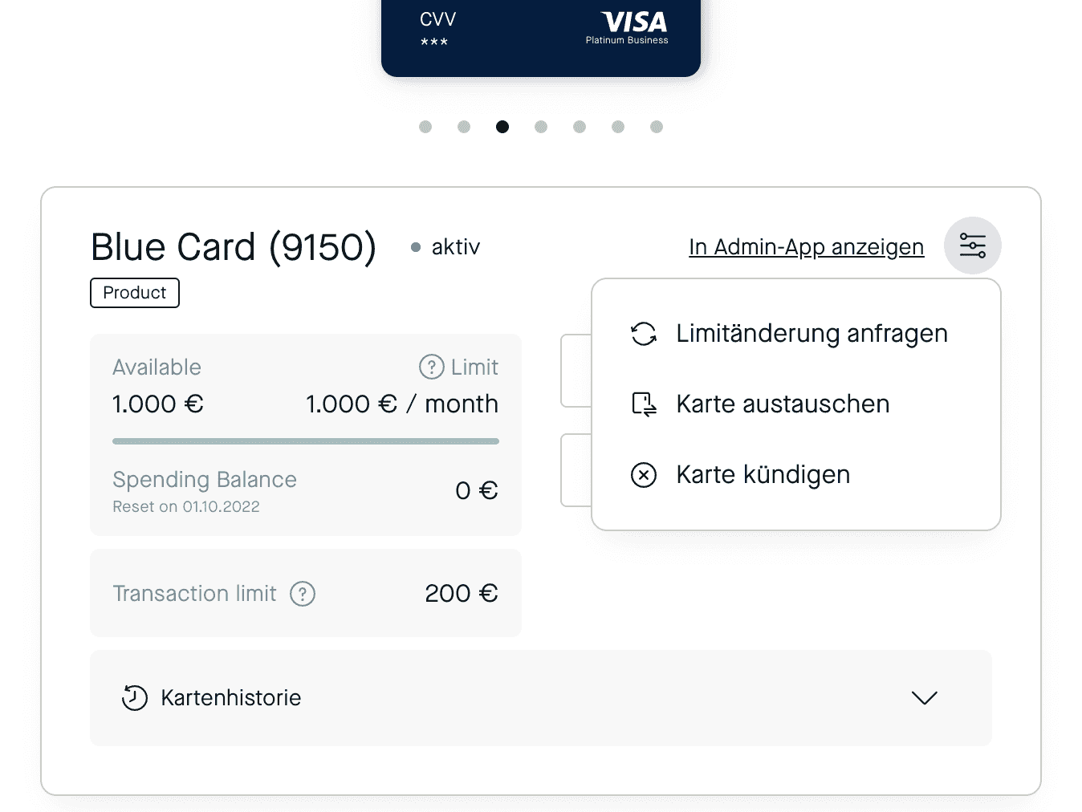Image resolution: width=1082 pixels, height=812 pixels.
Task: Select the third carousel dot
Action: (502, 126)
